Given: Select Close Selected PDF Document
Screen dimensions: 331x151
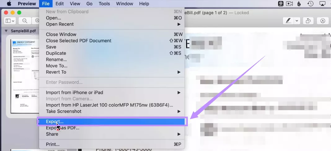Looking at the screenshot, I should [x=112, y=41].
